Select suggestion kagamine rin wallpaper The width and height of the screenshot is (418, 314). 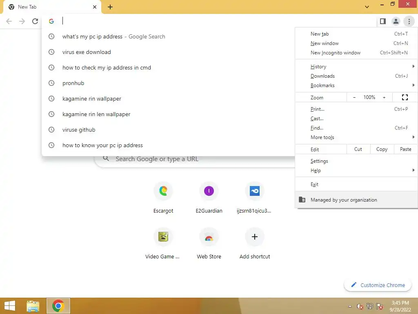pyautogui.click(x=168, y=99)
